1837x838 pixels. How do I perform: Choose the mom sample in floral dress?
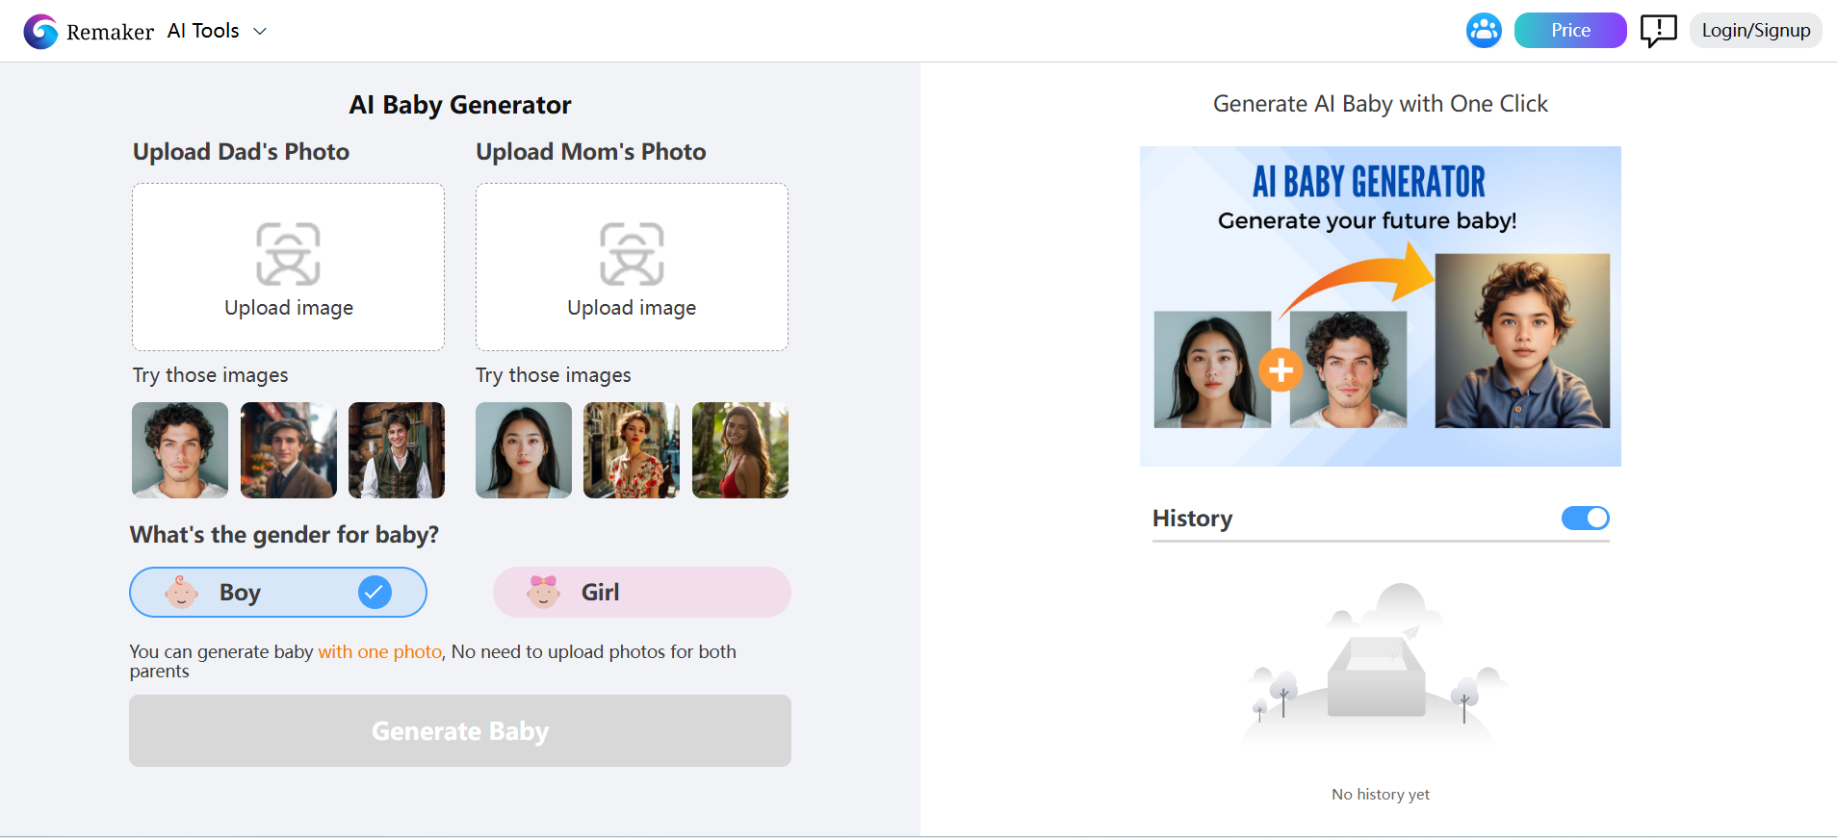632,450
